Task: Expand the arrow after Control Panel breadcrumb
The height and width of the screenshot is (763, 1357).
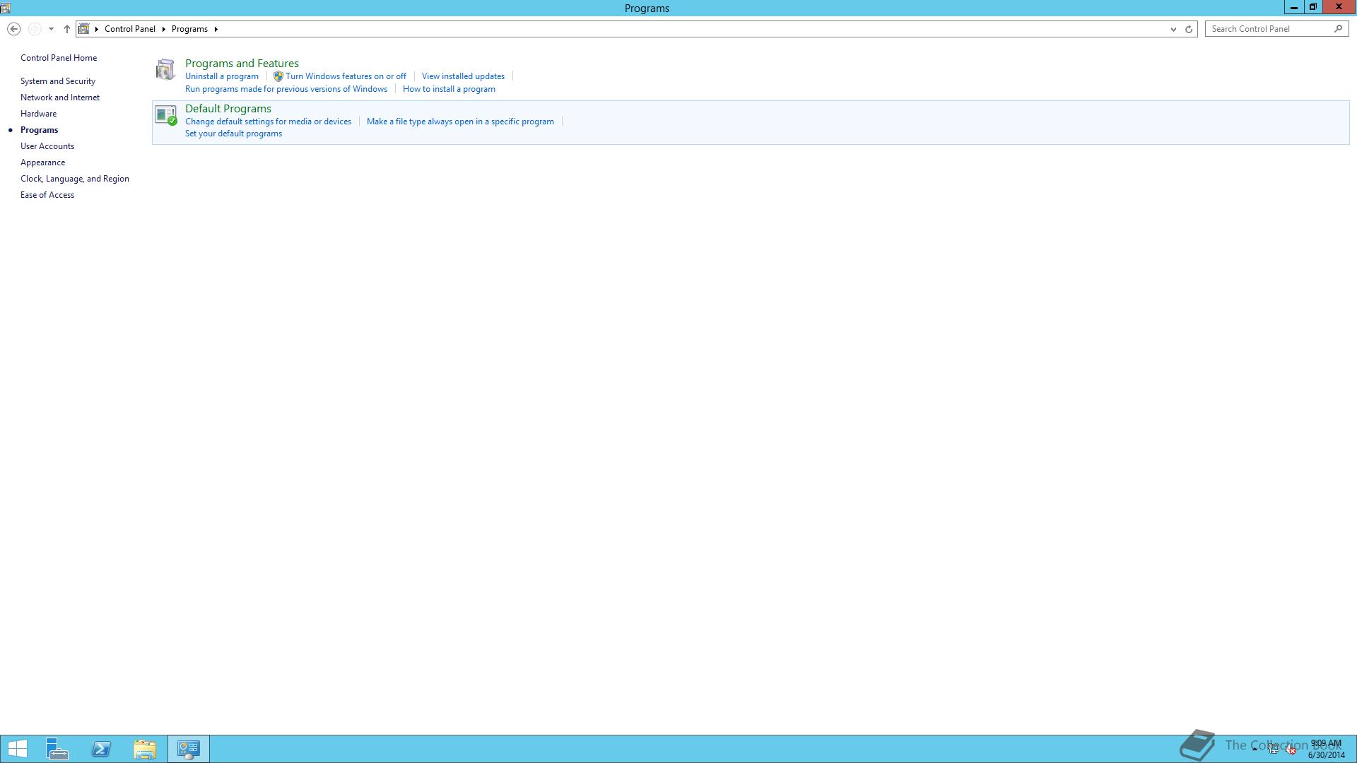Action: (x=163, y=29)
